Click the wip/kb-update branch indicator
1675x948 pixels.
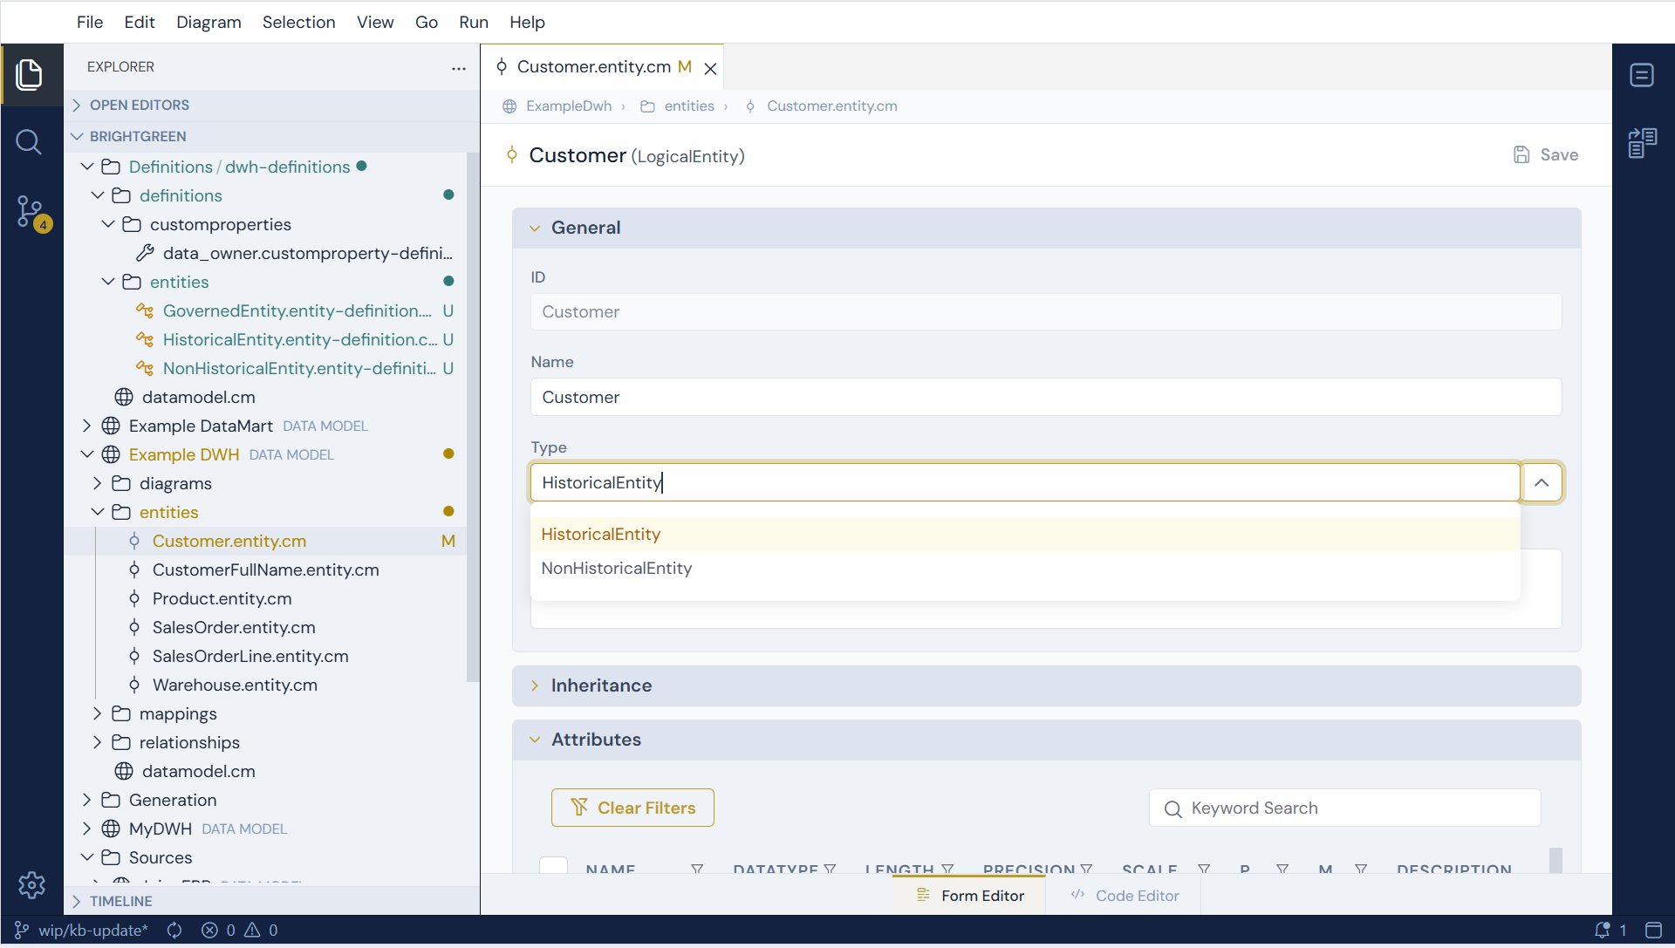[x=81, y=931]
